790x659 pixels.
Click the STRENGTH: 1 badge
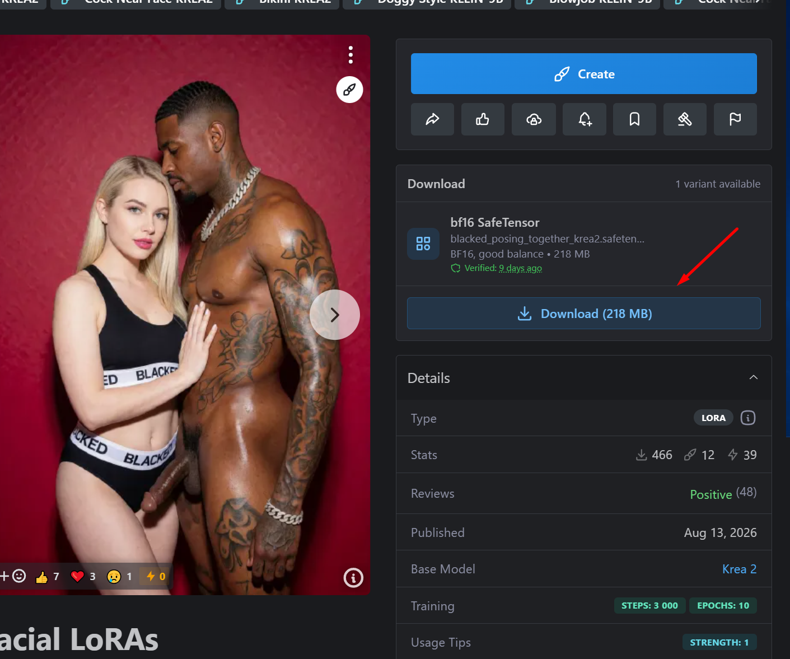click(719, 642)
